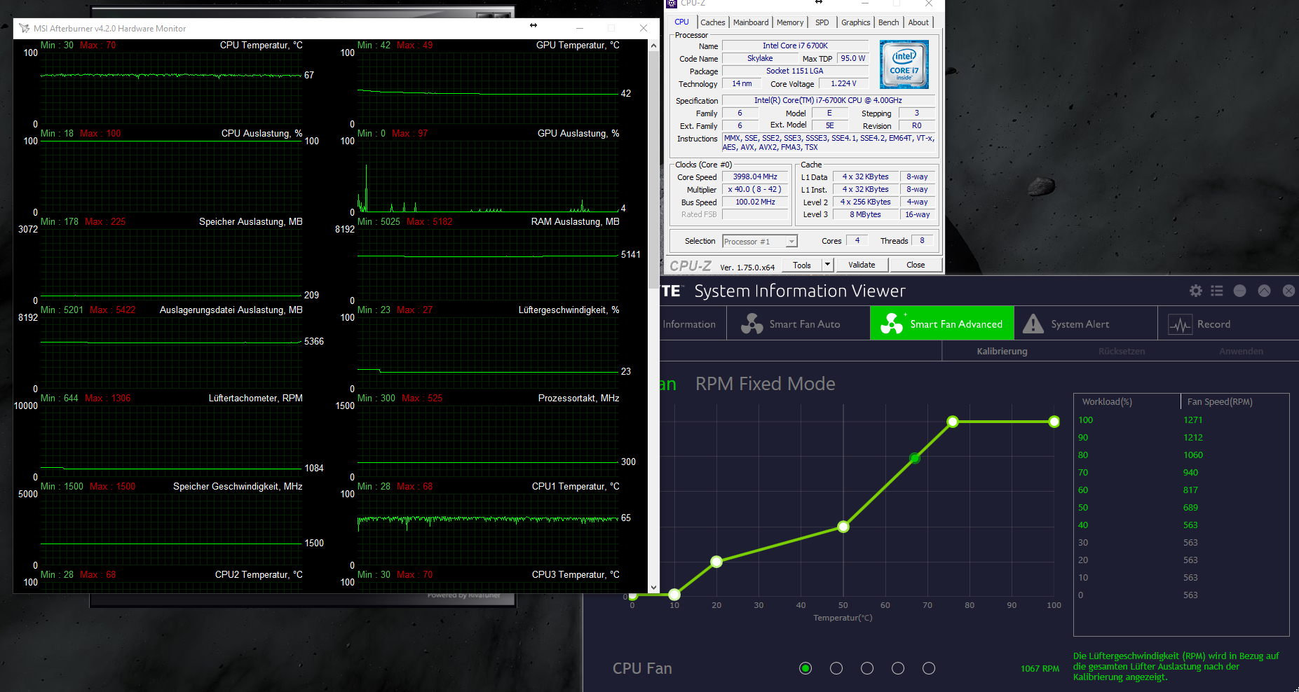Switch to the Caches tab in CPU-Z
Screen dimensions: 1299x692
coord(712,22)
